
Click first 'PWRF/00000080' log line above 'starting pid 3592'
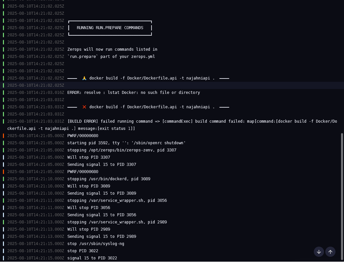point(83,136)
